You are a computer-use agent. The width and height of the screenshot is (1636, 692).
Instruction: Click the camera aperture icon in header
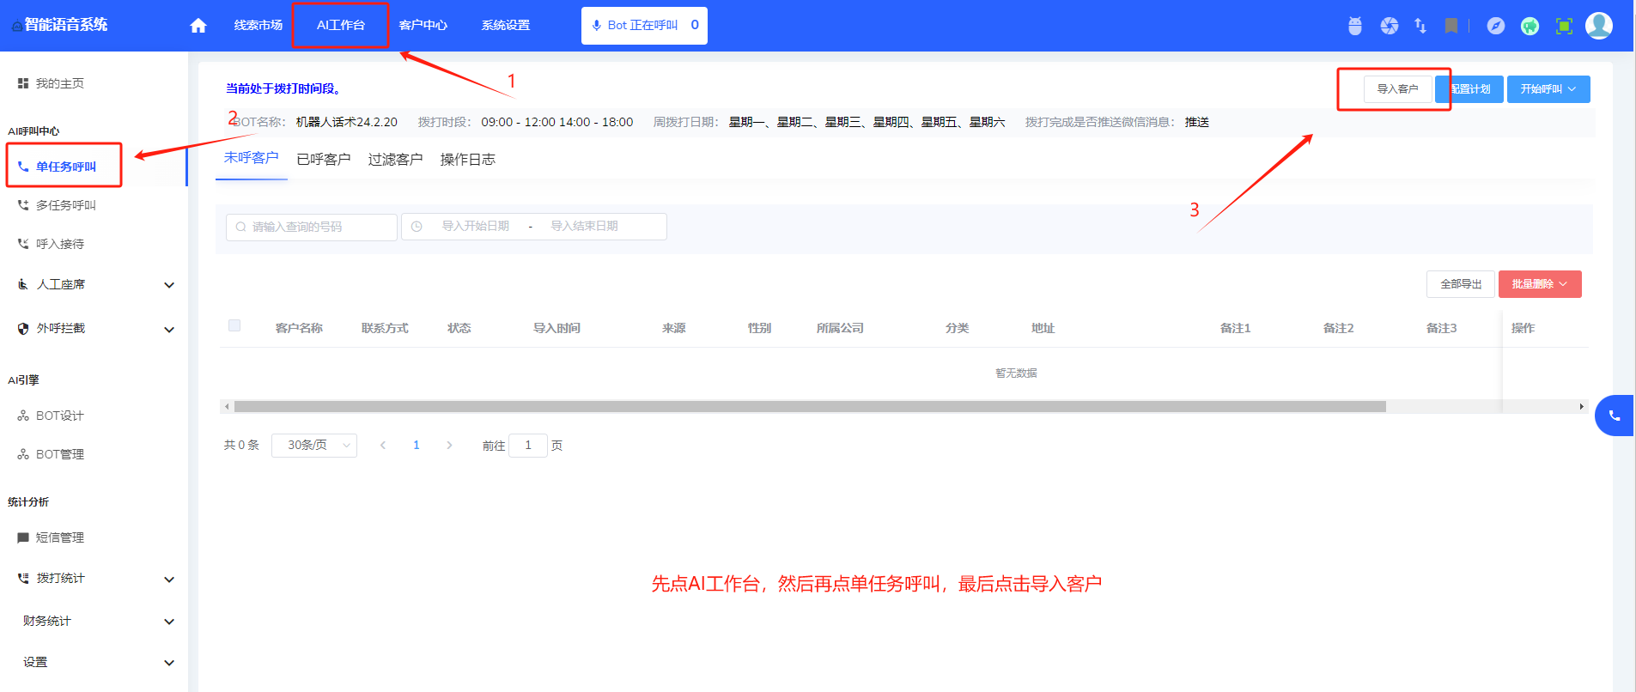[1390, 26]
